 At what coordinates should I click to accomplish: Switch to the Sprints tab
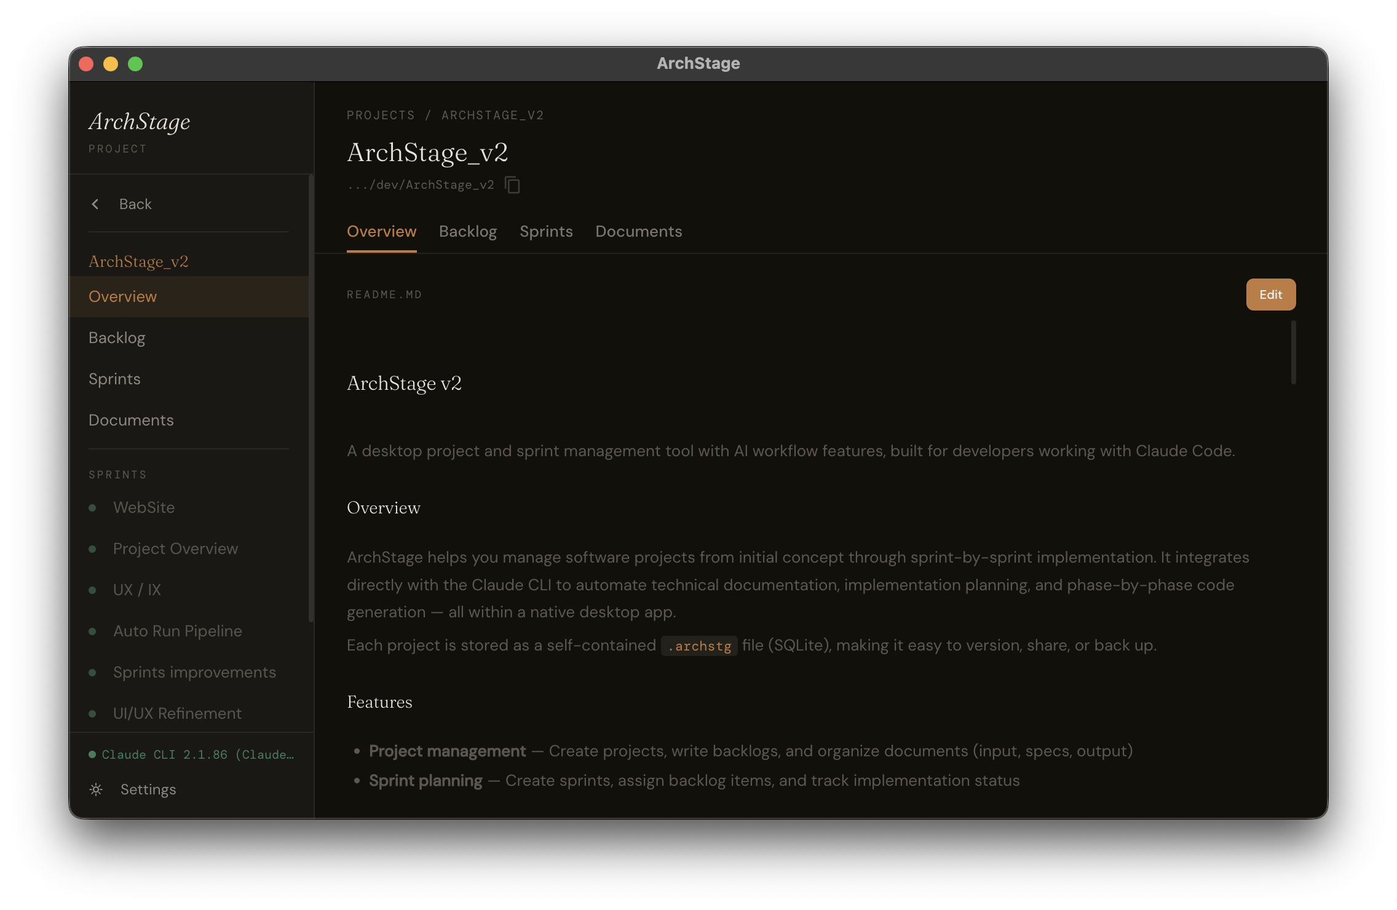pyautogui.click(x=546, y=231)
